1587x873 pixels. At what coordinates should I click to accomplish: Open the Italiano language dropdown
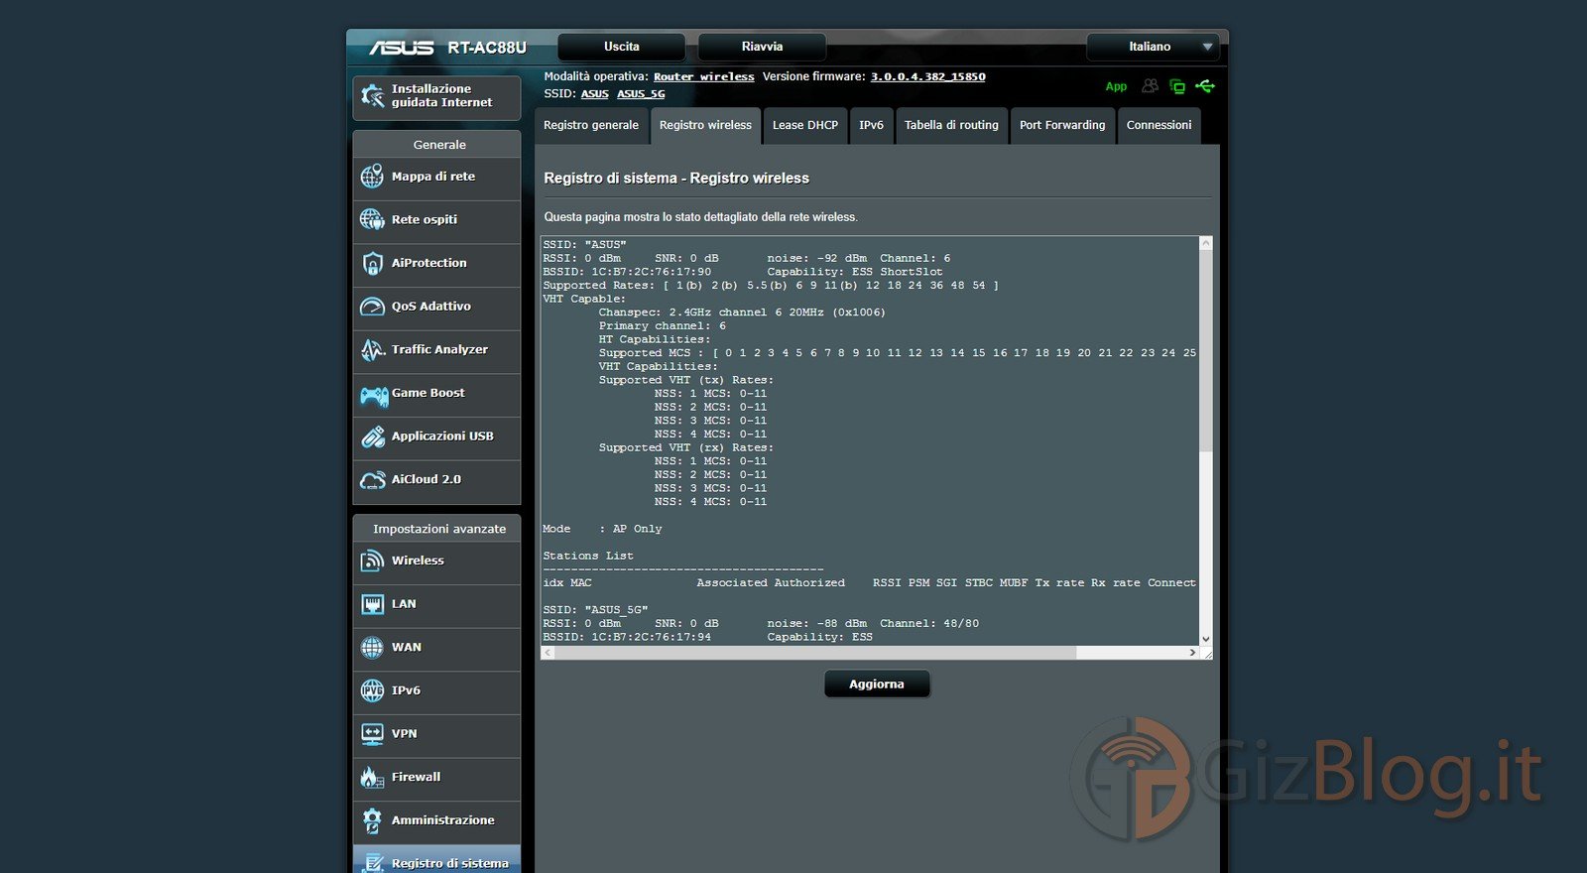click(1152, 47)
